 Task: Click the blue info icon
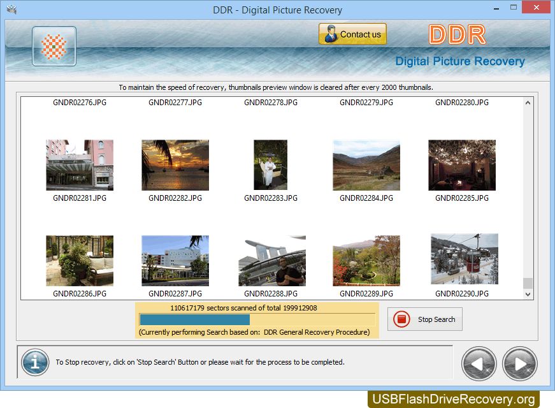(35, 362)
